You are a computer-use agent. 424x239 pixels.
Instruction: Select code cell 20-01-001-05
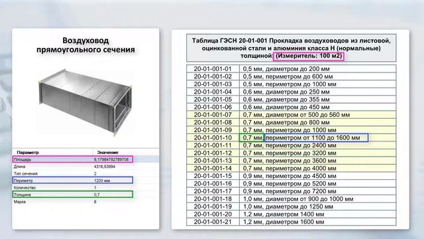[x=213, y=100]
